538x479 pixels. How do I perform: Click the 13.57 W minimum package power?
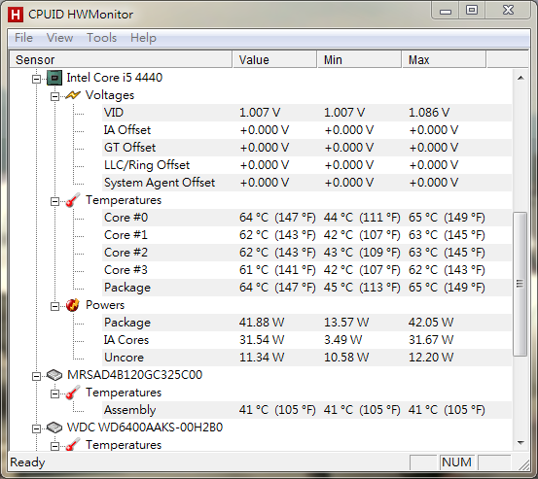(346, 323)
